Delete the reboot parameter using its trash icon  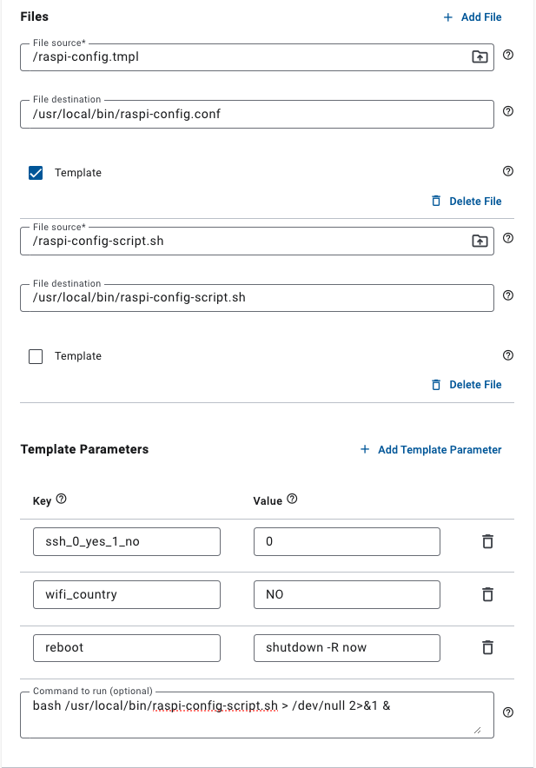coord(487,647)
